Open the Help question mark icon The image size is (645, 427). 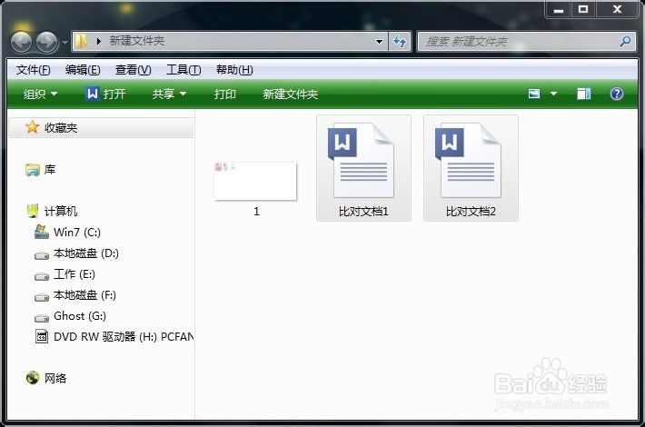617,94
